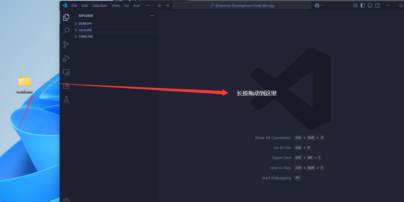This screenshot has width=404, height=202.
Task: Open Explorer panel's more actions ellipsis
Action: pyautogui.click(x=152, y=16)
